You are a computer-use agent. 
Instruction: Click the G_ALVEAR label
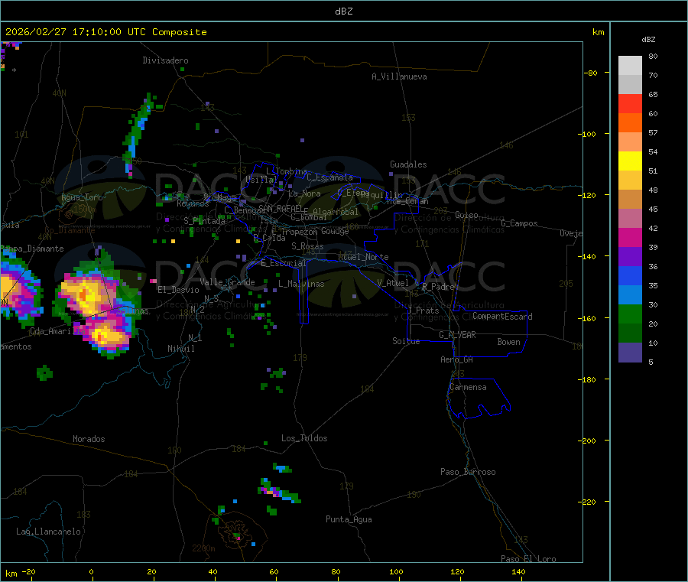pyautogui.click(x=457, y=335)
